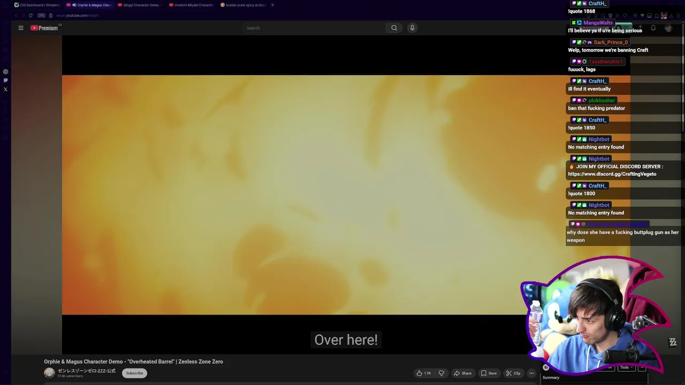Start voice search with the microphone icon
The height and width of the screenshot is (385, 685).
pyautogui.click(x=412, y=28)
